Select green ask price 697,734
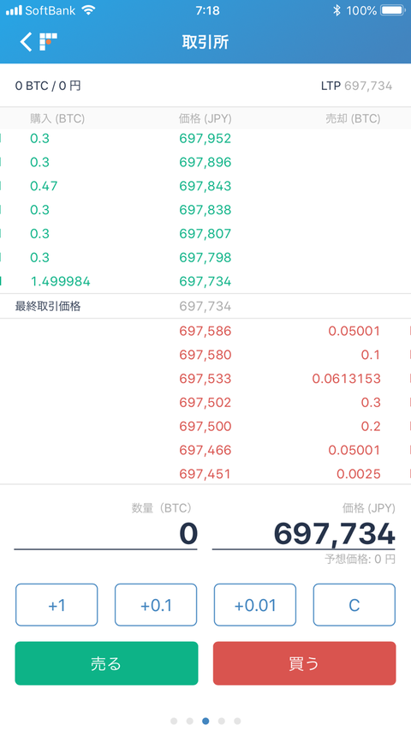Screen dimensions: 411x731 coord(205,281)
